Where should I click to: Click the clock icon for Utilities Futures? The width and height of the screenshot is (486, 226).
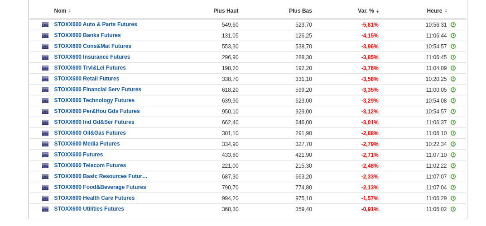pyautogui.click(x=453, y=209)
